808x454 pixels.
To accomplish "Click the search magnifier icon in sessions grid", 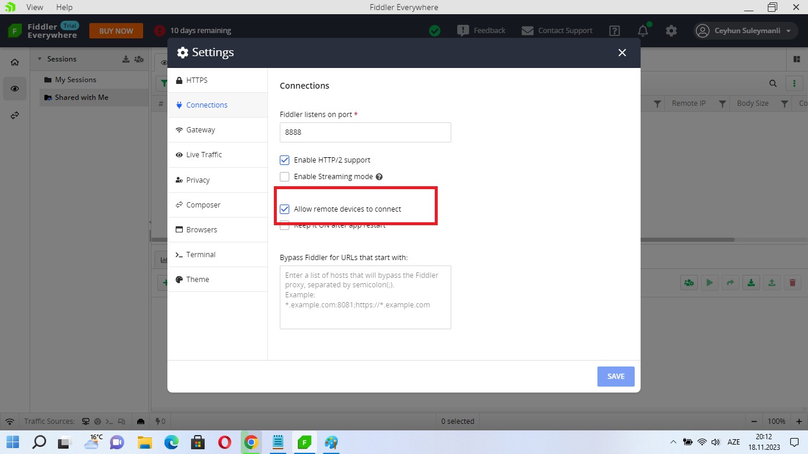I will [x=773, y=83].
